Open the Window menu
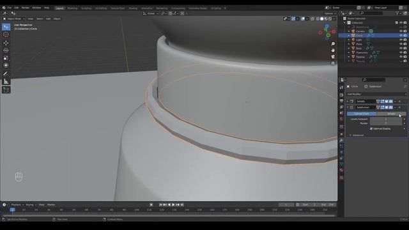 (x=36, y=8)
